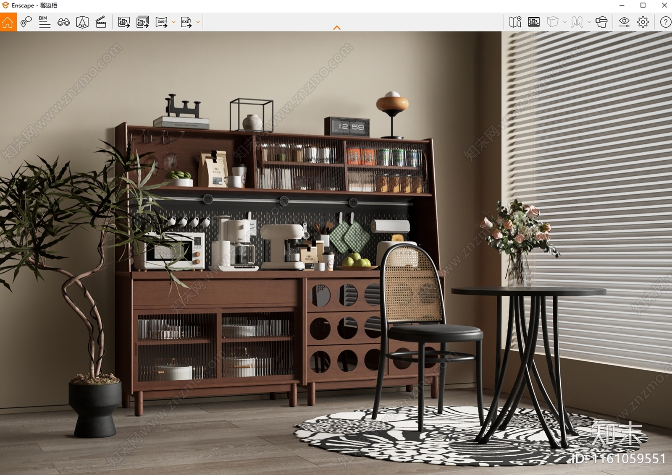Screen dimensions: 672x475
Task: Open dropdown beside the wings icon
Action: (x=589, y=22)
